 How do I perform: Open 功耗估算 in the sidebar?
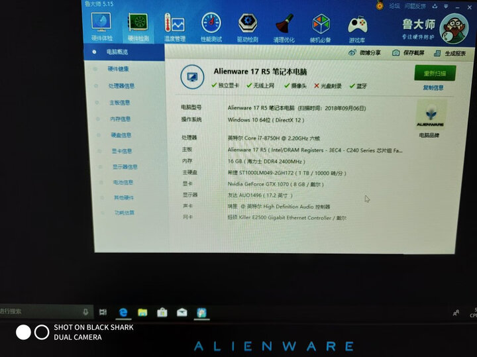tap(125, 213)
